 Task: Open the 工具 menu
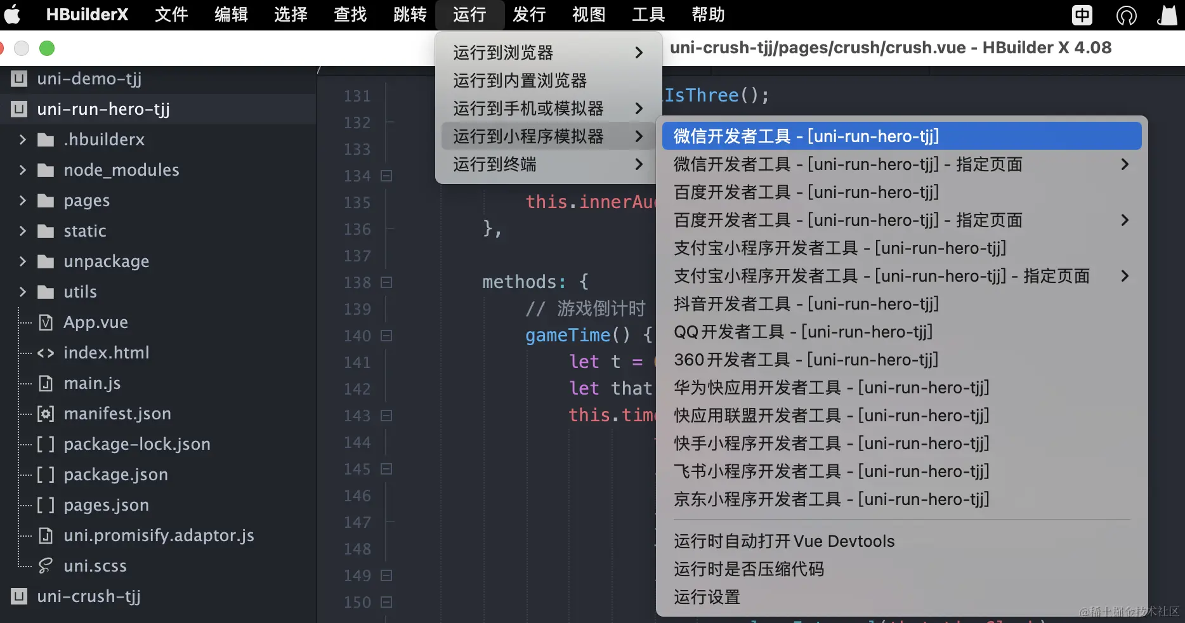click(x=648, y=15)
